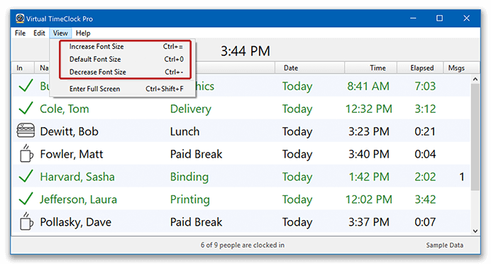
Task: Click the 7:03 elapsed value
Action: point(425,86)
